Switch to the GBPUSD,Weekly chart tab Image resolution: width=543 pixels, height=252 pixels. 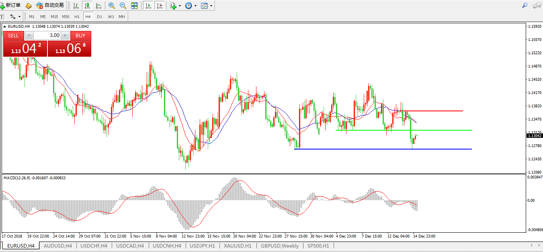tap(279, 246)
